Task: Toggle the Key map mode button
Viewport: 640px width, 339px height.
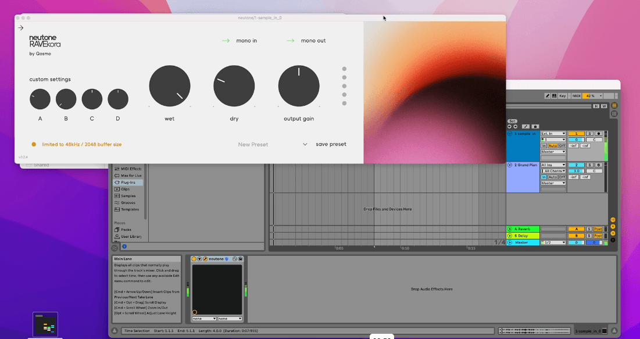Action: tap(563, 96)
